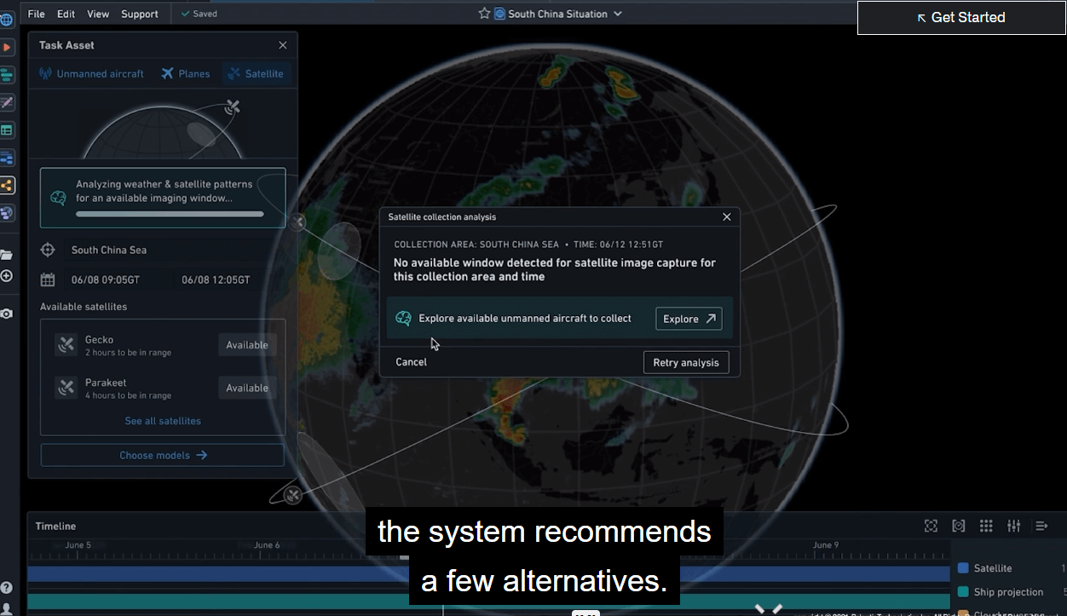
Task: Click the satellite marker at the globe's lower left
Action: click(x=292, y=494)
